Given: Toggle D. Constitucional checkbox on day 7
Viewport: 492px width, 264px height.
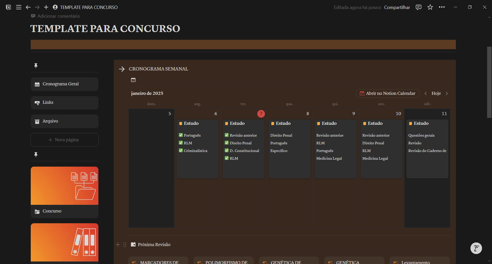Looking at the screenshot, I should point(227,150).
